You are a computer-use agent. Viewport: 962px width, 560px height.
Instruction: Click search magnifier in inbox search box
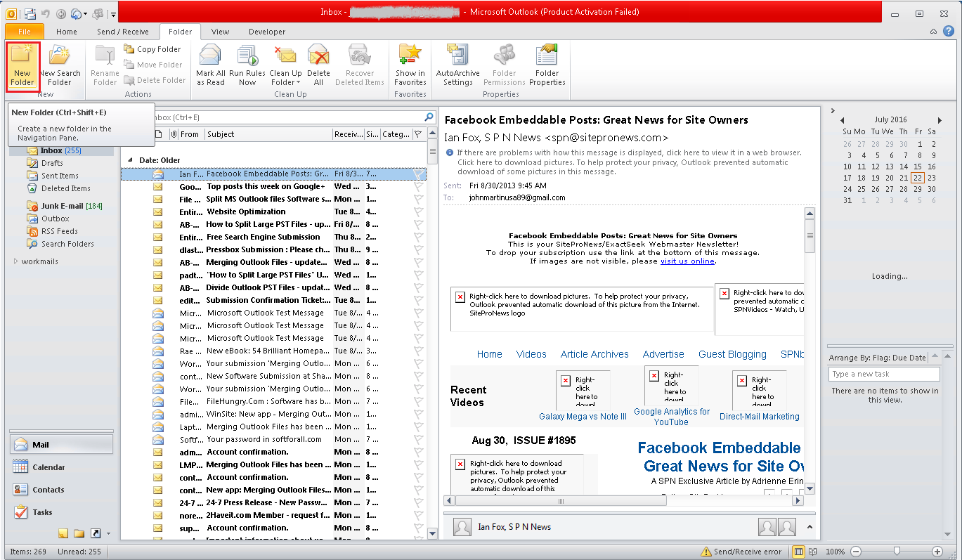pyautogui.click(x=429, y=117)
